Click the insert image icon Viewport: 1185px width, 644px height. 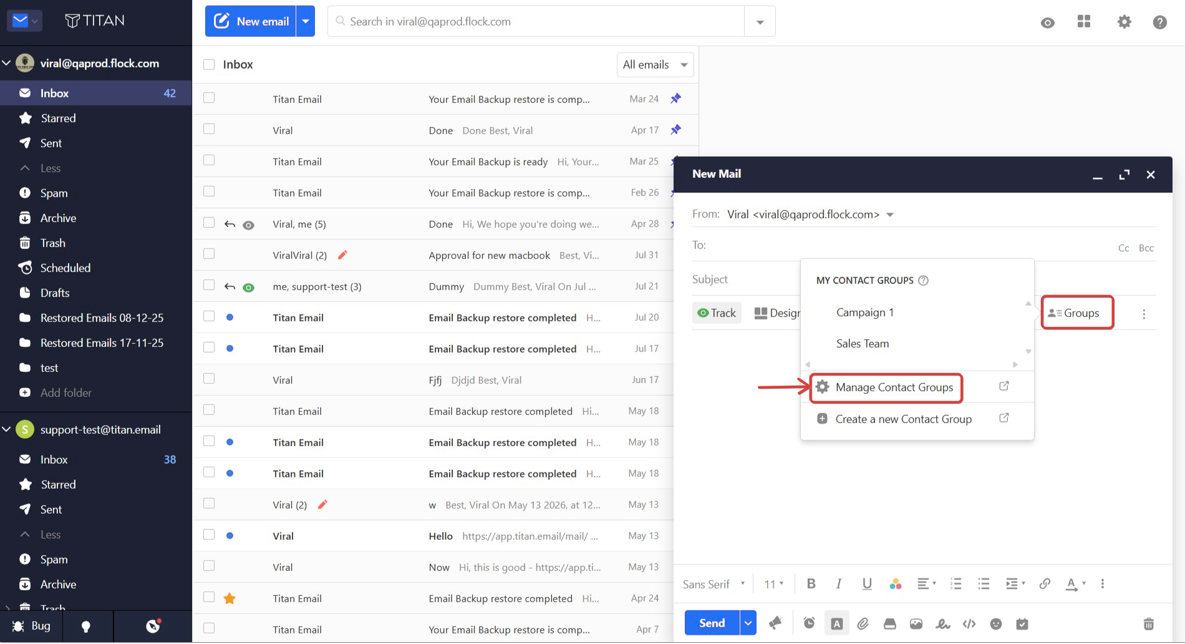point(916,623)
